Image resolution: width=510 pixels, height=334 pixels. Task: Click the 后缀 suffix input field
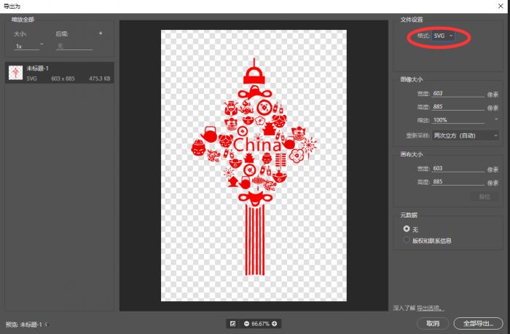pos(74,46)
